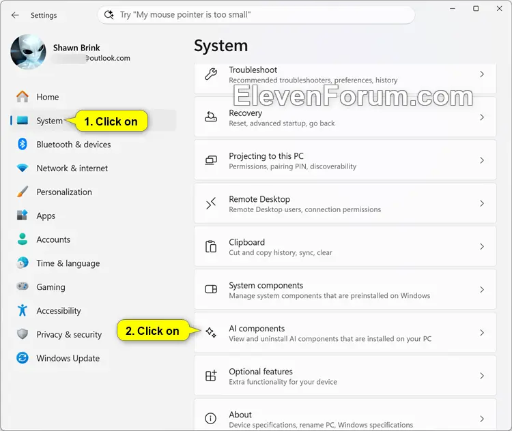This screenshot has width=512, height=431.
Task: Open the Recovery title text
Action: 246,113
